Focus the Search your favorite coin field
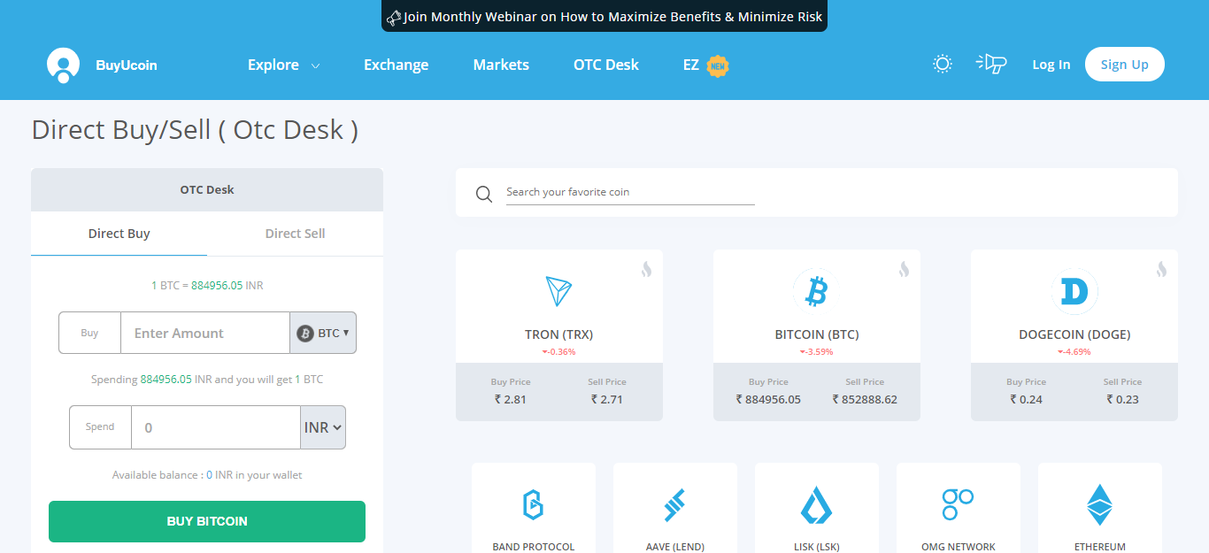This screenshot has width=1209, height=553. (630, 192)
